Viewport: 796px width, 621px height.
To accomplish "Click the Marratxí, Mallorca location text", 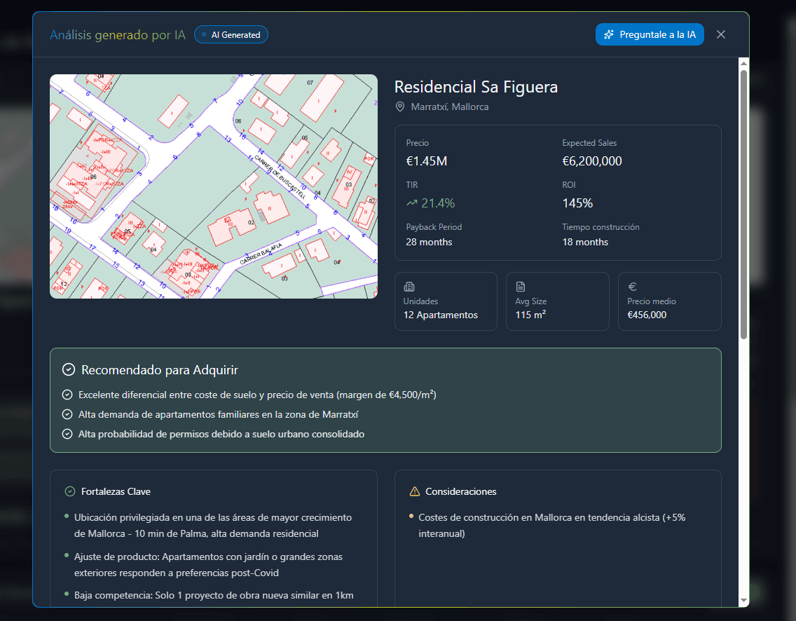I will 450,107.
